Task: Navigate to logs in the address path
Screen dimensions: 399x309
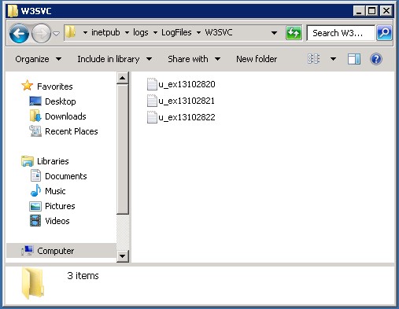Action: click(141, 32)
